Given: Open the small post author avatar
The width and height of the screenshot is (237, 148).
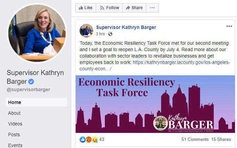Looking at the screenshot, I should tap(86, 30).
